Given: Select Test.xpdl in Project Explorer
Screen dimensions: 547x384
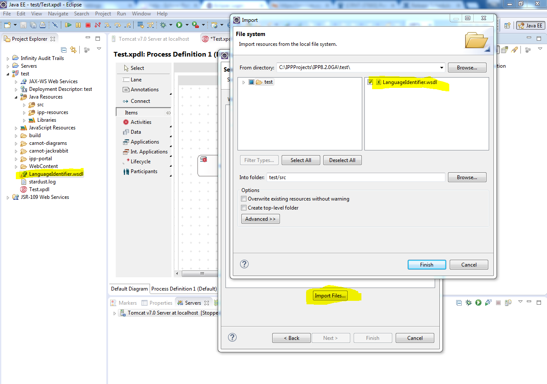Looking at the screenshot, I should coord(39,189).
